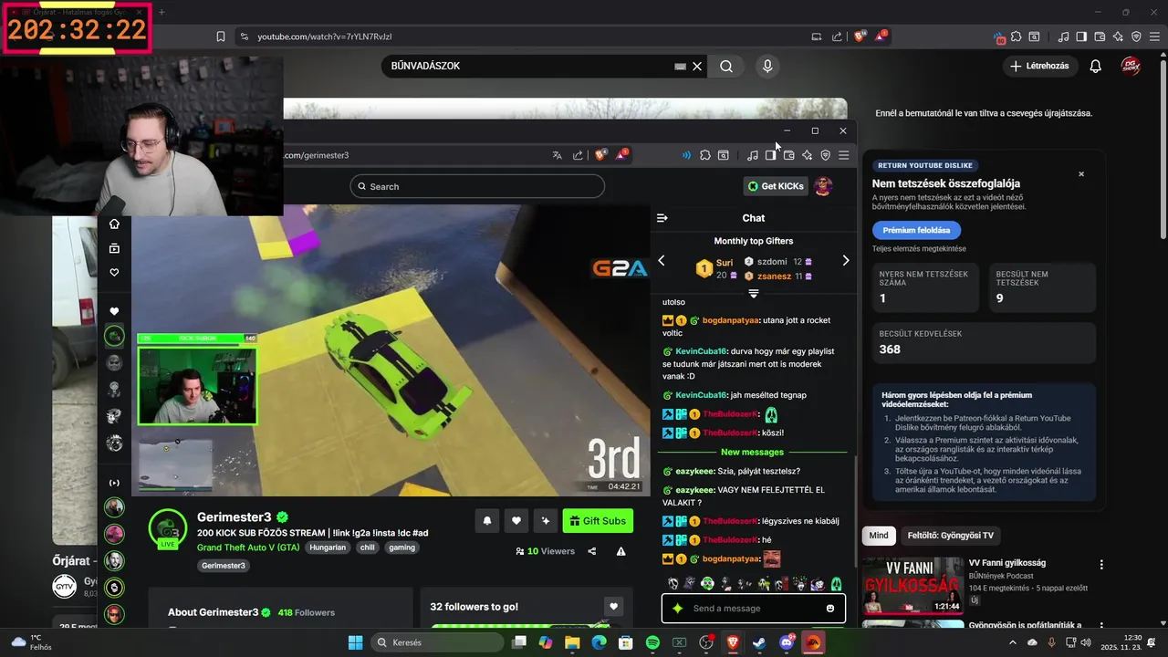This screenshot has width=1168, height=657.
Task: Open Grand Theft Auto V category link
Action: pyautogui.click(x=248, y=547)
